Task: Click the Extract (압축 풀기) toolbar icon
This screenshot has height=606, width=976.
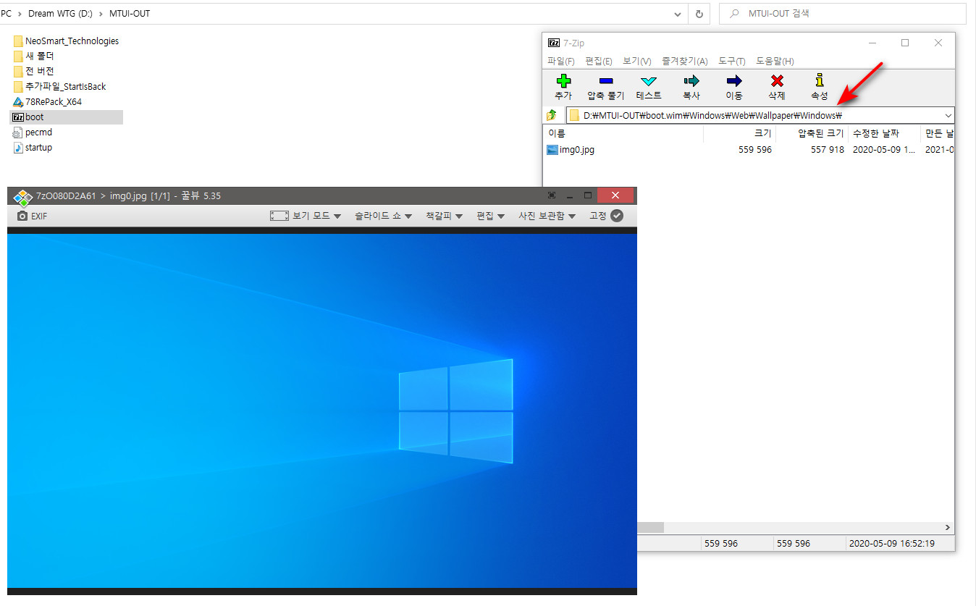Action: (606, 80)
